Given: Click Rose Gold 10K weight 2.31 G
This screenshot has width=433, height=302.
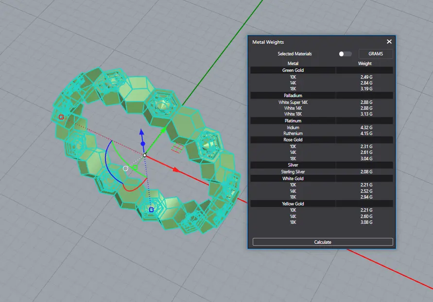Looking at the screenshot, I should coord(366,147).
